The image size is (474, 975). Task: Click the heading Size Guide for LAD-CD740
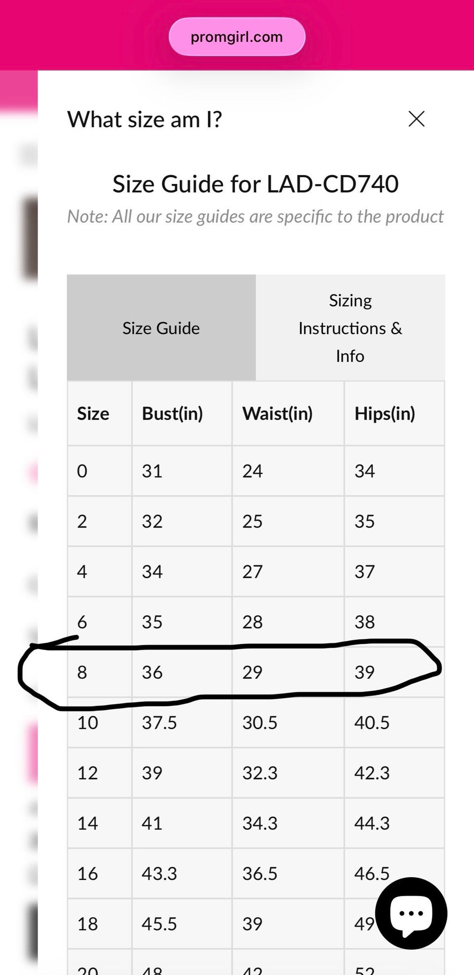coord(255,184)
